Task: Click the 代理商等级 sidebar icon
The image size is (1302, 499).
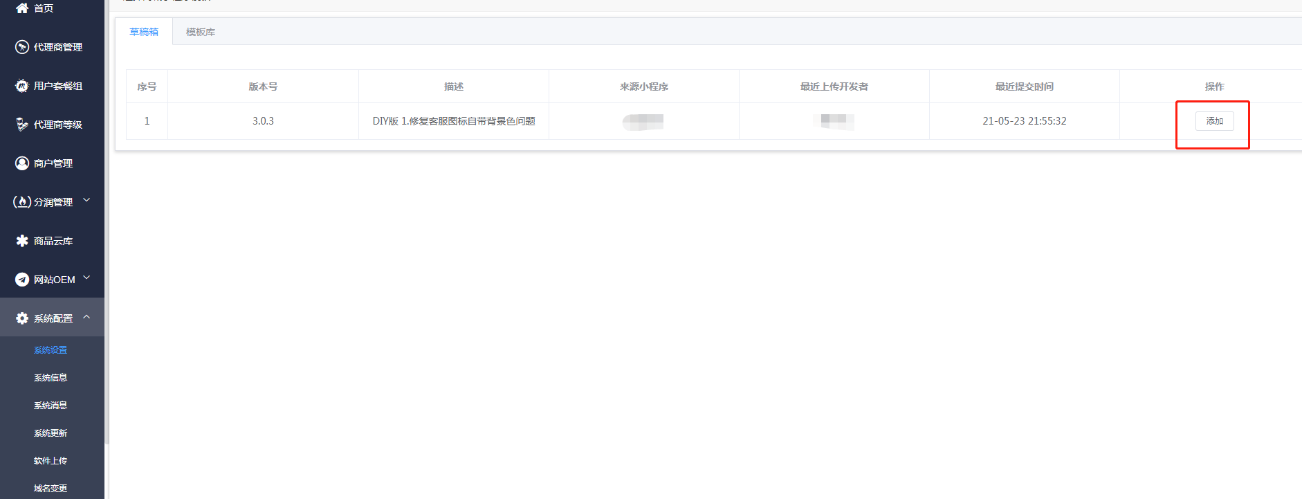Action: (x=22, y=125)
